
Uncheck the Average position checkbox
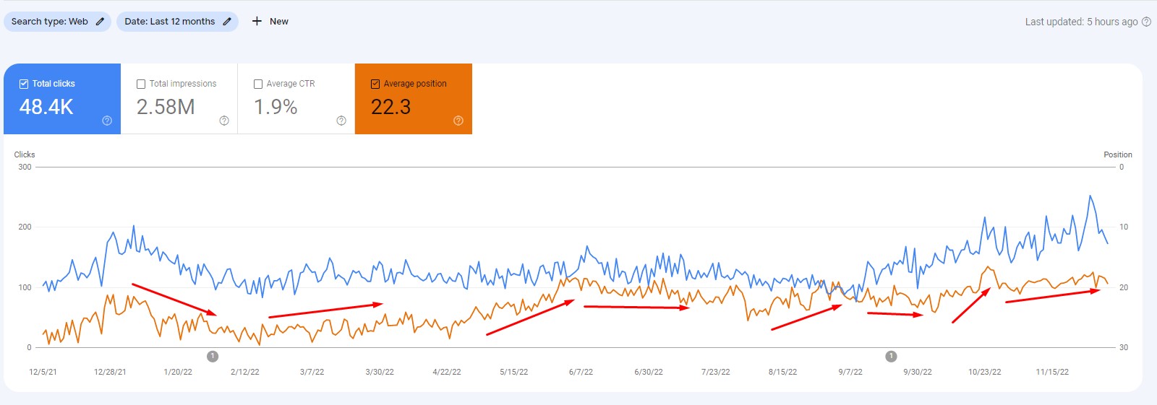(375, 84)
